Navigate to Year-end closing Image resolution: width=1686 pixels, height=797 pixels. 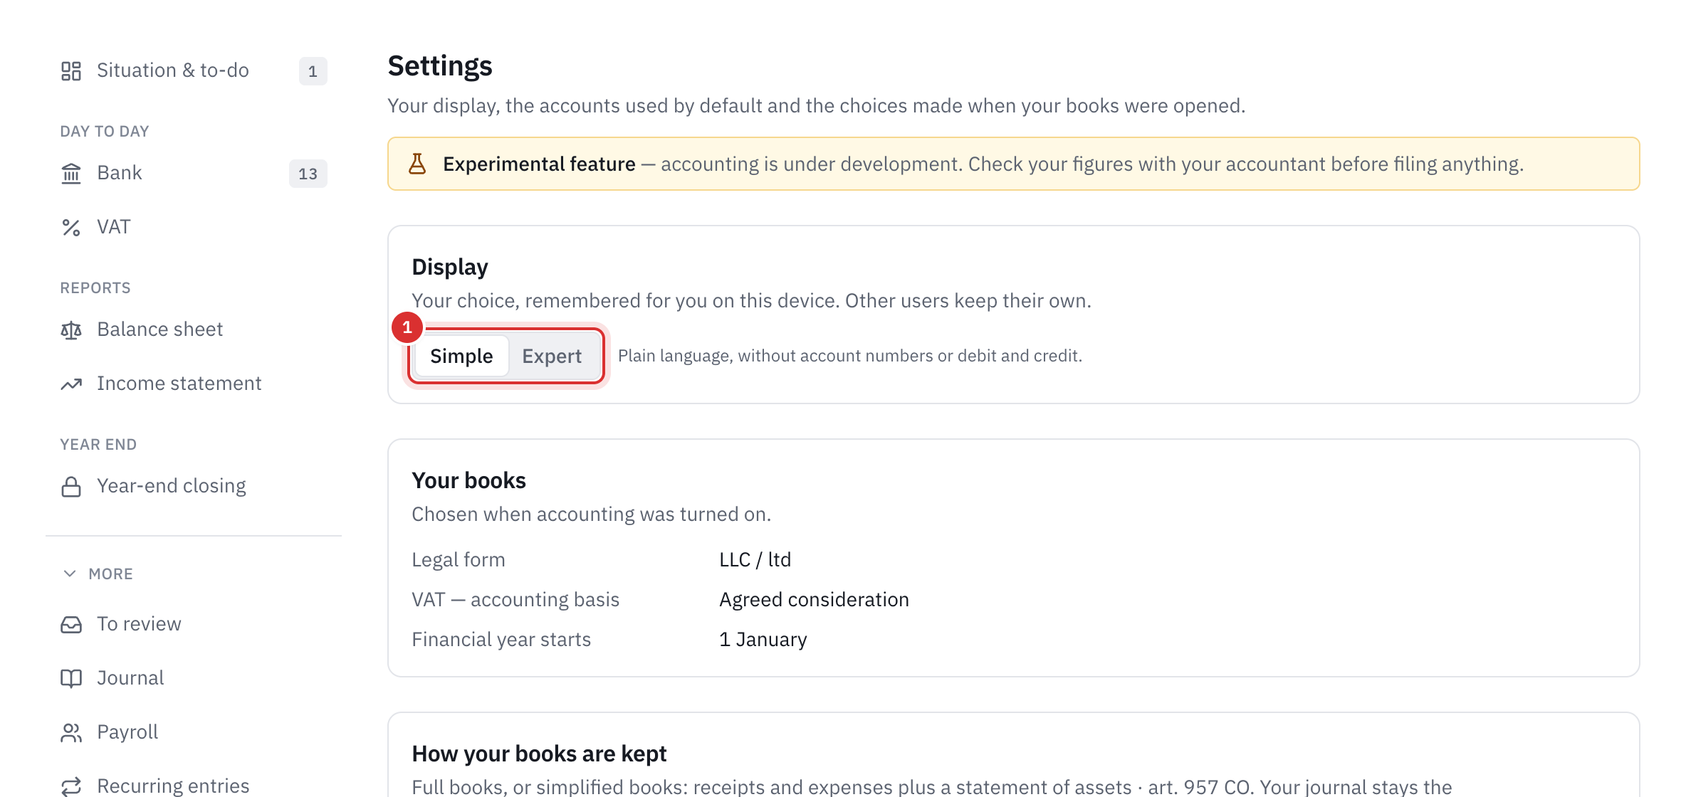194,486
